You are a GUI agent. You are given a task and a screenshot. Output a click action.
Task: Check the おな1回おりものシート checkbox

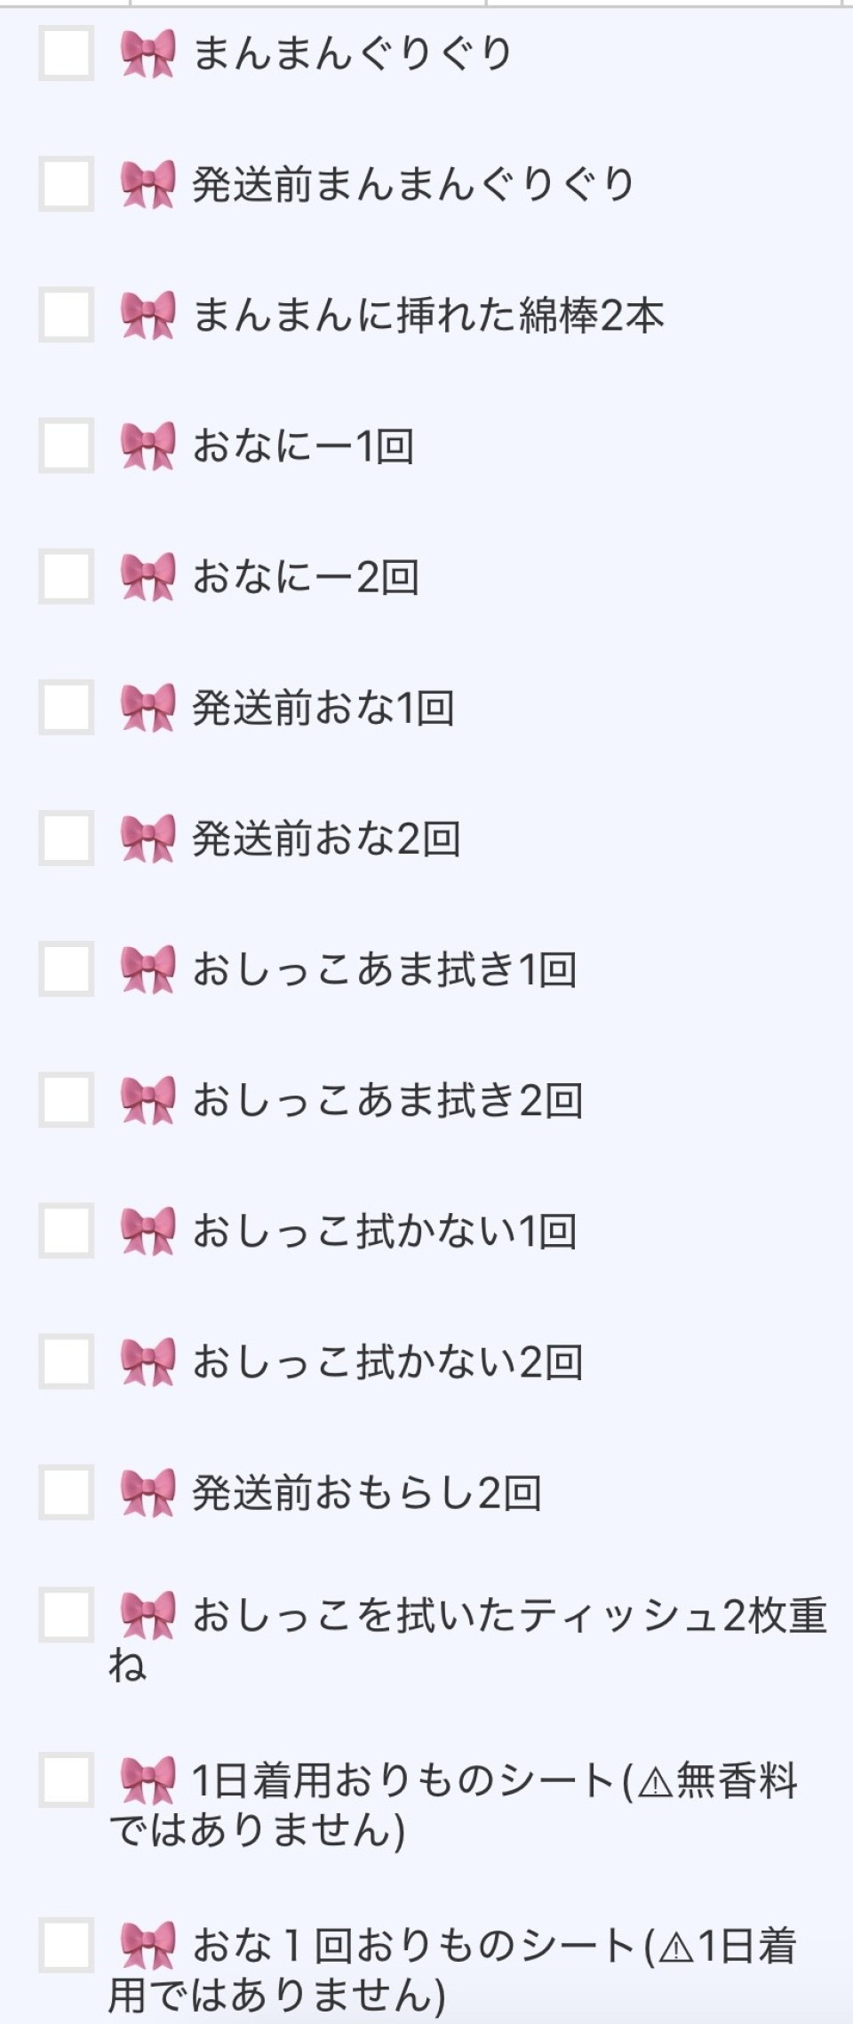click(67, 1947)
